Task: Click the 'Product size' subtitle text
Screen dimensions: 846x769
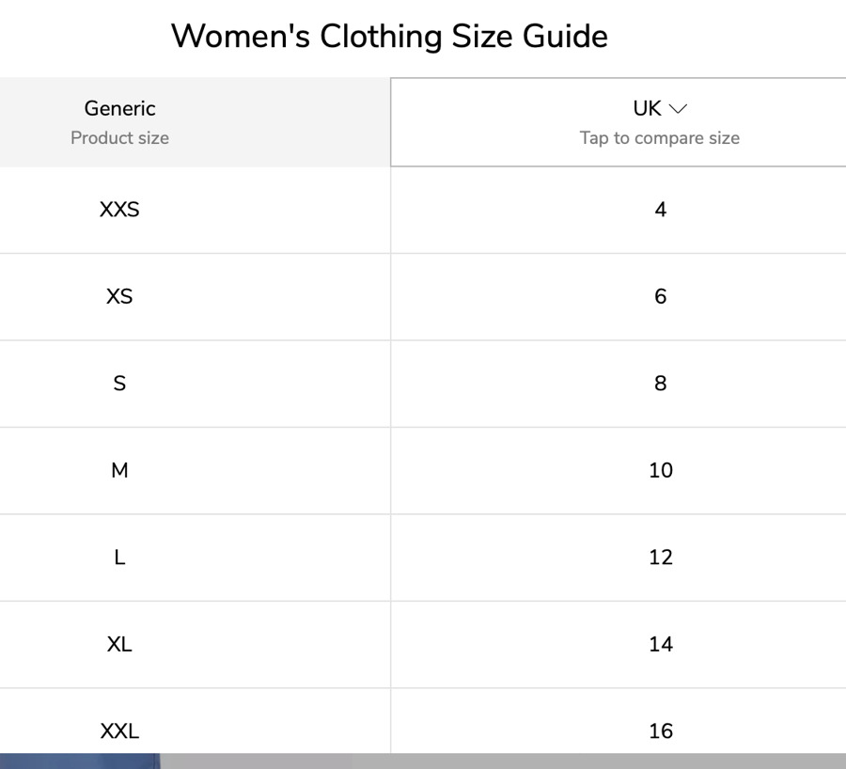Action: (120, 138)
